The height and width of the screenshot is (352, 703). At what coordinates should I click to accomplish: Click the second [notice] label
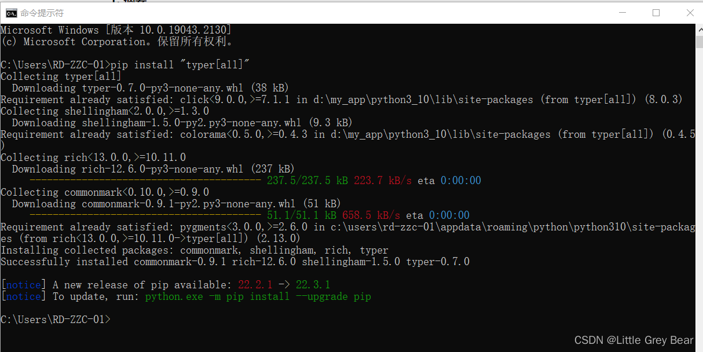tap(22, 296)
